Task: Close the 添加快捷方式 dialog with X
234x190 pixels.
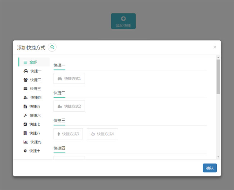Action: [215, 47]
